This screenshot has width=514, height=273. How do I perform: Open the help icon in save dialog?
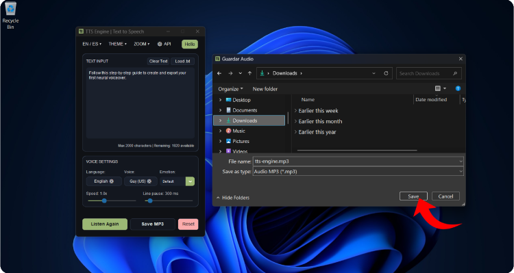458,88
